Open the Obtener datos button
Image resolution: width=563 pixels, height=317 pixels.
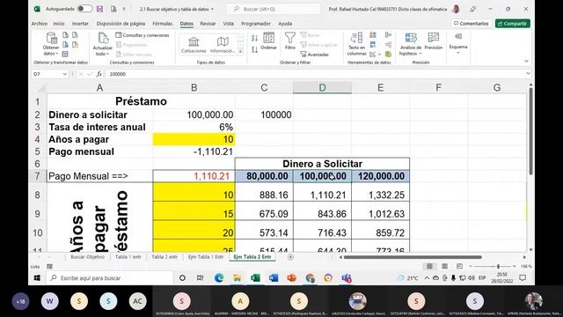click(51, 44)
